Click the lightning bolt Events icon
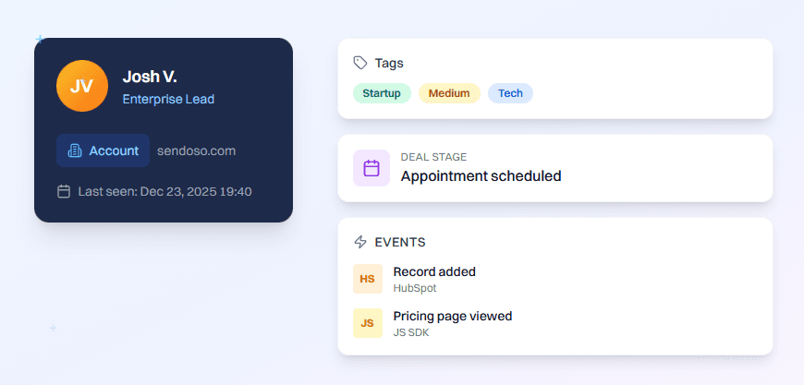This screenshot has width=804, height=385. click(360, 242)
